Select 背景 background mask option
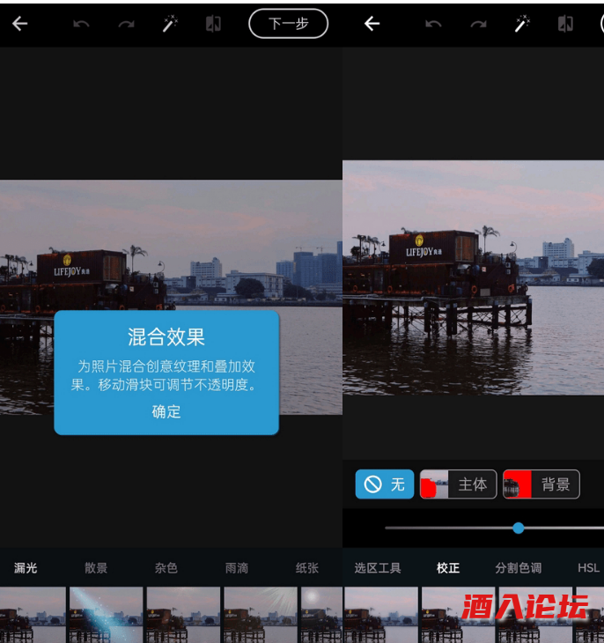Image resolution: width=604 pixels, height=643 pixels. pos(541,484)
